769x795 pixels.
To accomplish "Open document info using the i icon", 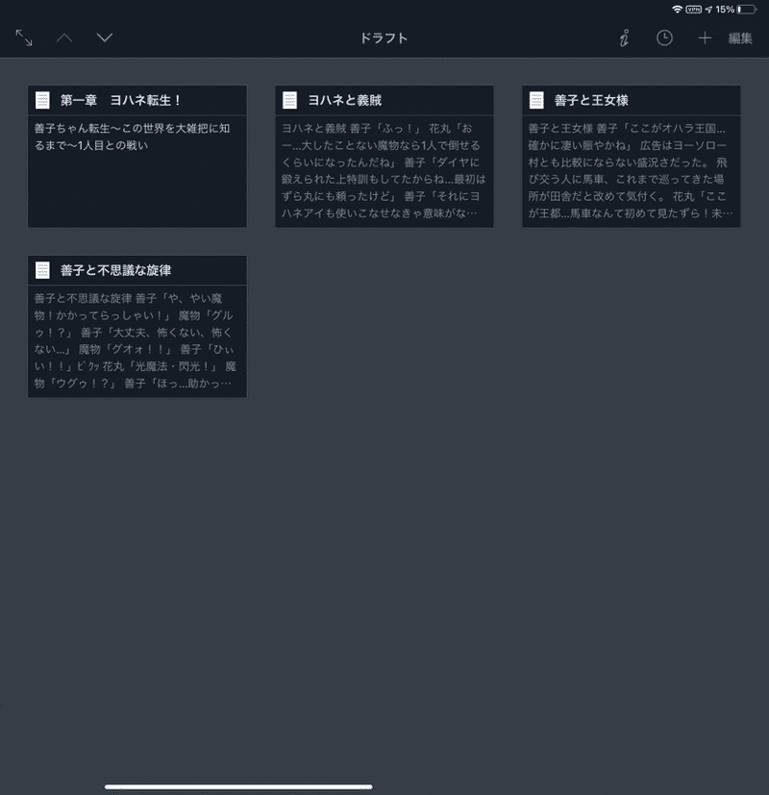I will pos(623,38).
